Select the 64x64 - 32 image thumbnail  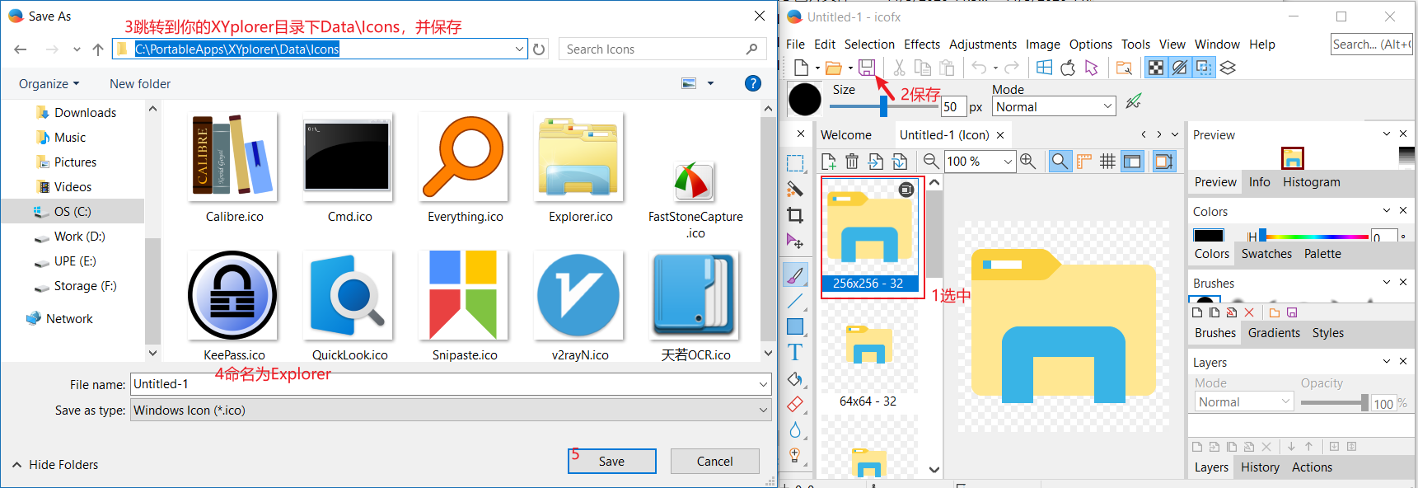(868, 356)
